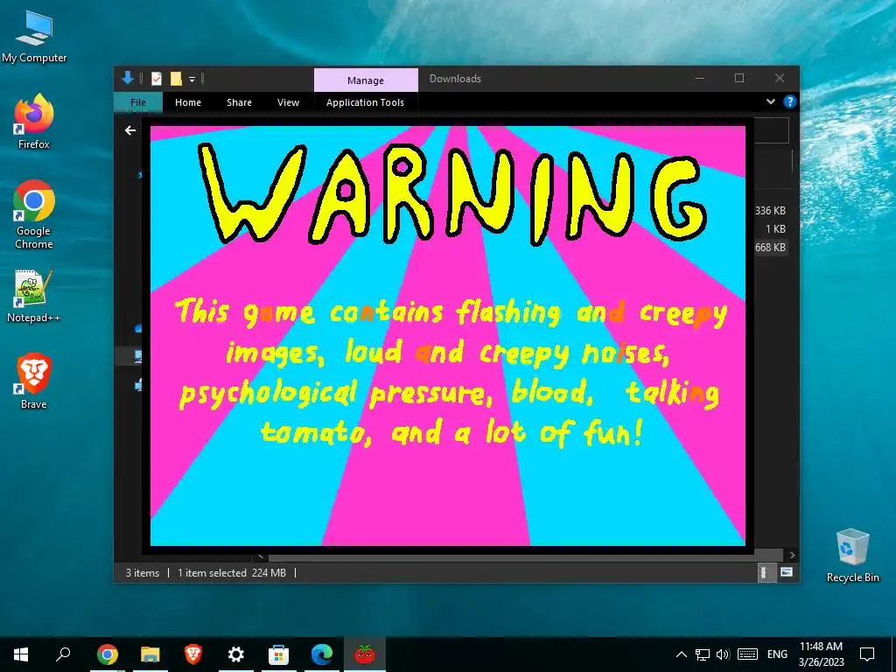Image resolution: width=896 pixels, height=672 pixels.
Task: Click in the Explorer search box
Action: [x=772, y=131]
